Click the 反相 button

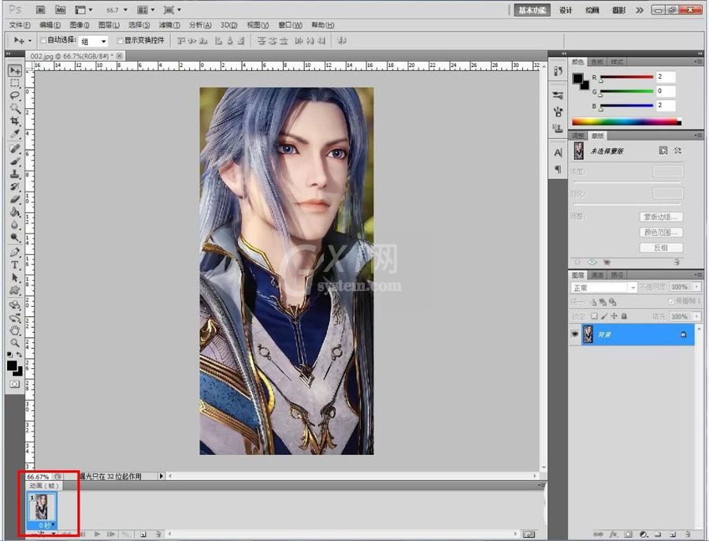click(x=661, y=248)
